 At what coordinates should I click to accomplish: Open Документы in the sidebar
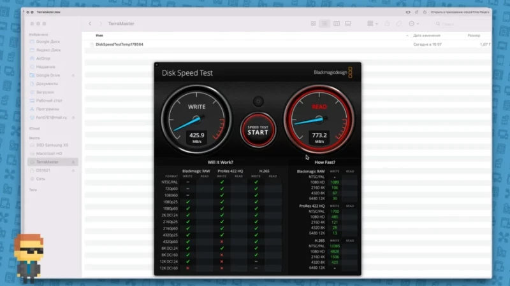(x=47, y=84)
